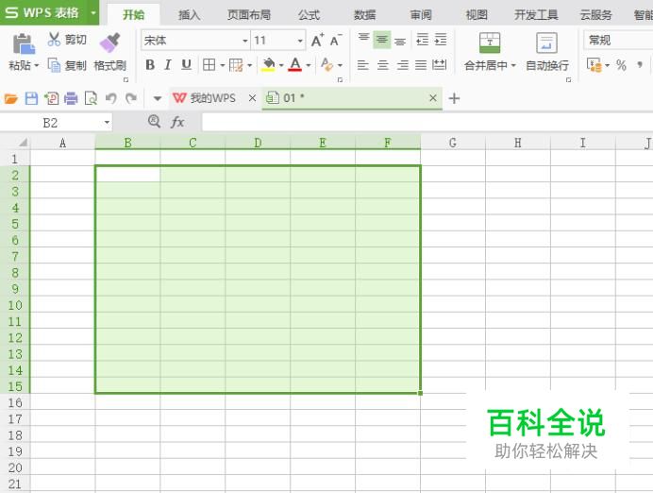Screen dimensions: 653x493
Task: Open the font name dropdown 宋体
Action: point(245,41)
